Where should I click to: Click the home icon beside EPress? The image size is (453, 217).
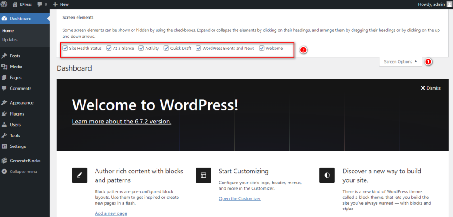(15, 4)
